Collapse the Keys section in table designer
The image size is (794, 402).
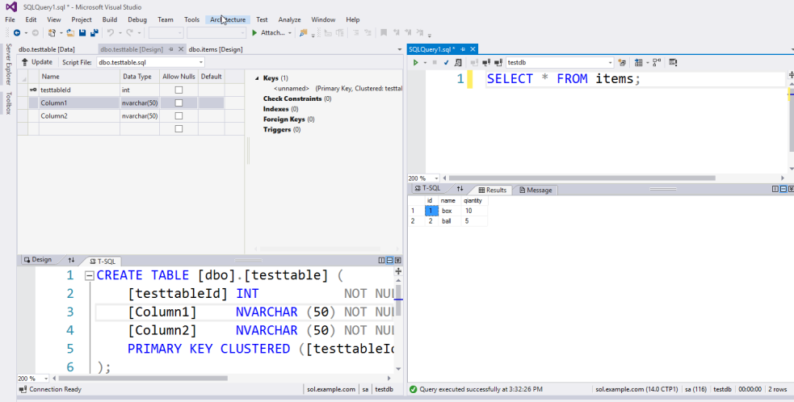[x=256, y=78]
